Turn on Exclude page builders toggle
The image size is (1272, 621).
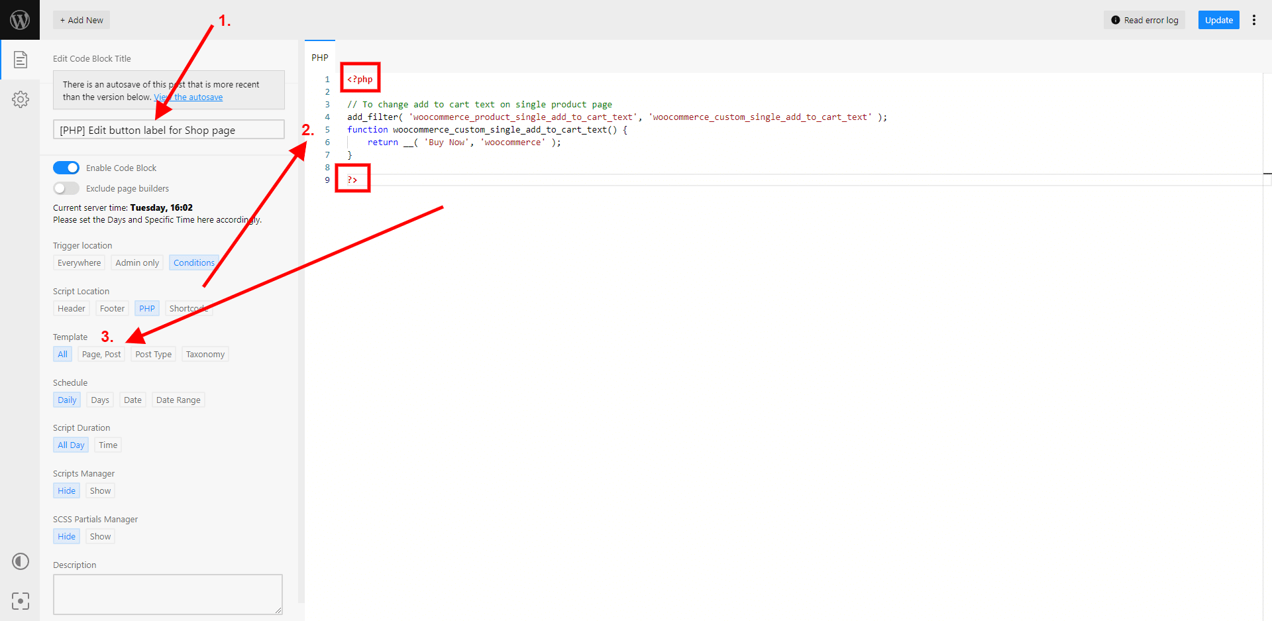pyautogui.click(x=66, y=188)
